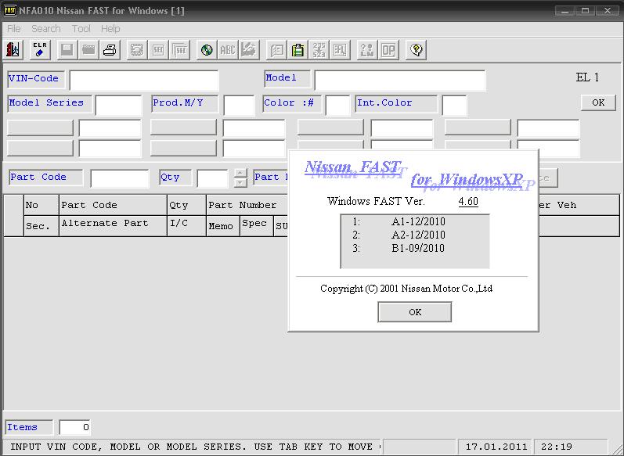The height and width of the screenshot is (456, 624).
Task: Click the grayed illustration search icon
Action: click(x=249, y=50)
